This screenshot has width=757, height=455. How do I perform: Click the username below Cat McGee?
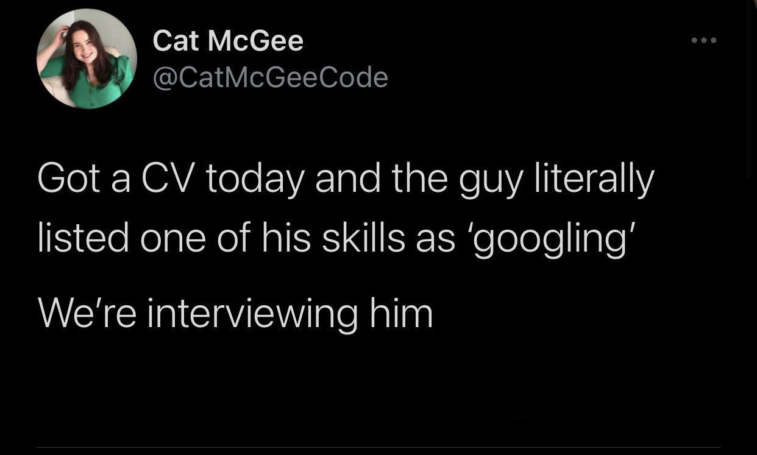pyautogui.click(x=271, y=77)
